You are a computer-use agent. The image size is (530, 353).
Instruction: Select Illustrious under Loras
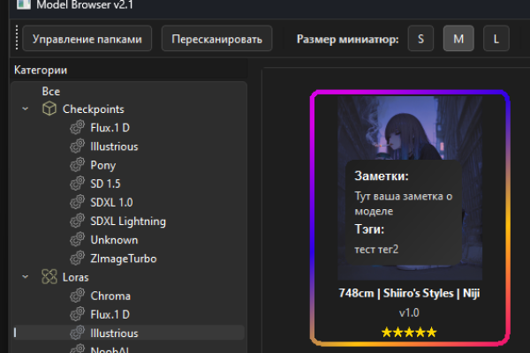pyautogui.click(x=114, y=333)
